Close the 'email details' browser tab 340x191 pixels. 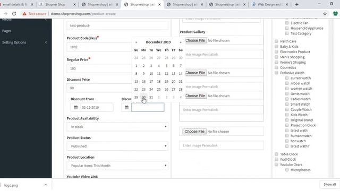click(32, 4)
